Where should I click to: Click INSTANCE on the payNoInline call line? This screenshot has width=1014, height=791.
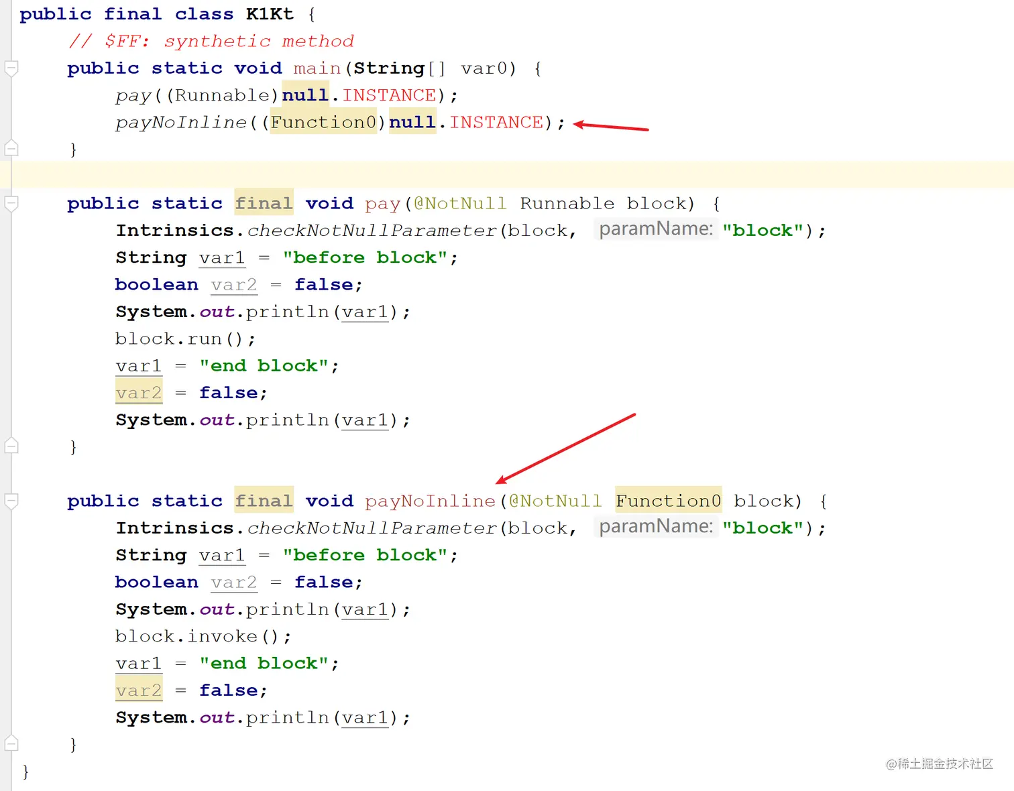496,122
